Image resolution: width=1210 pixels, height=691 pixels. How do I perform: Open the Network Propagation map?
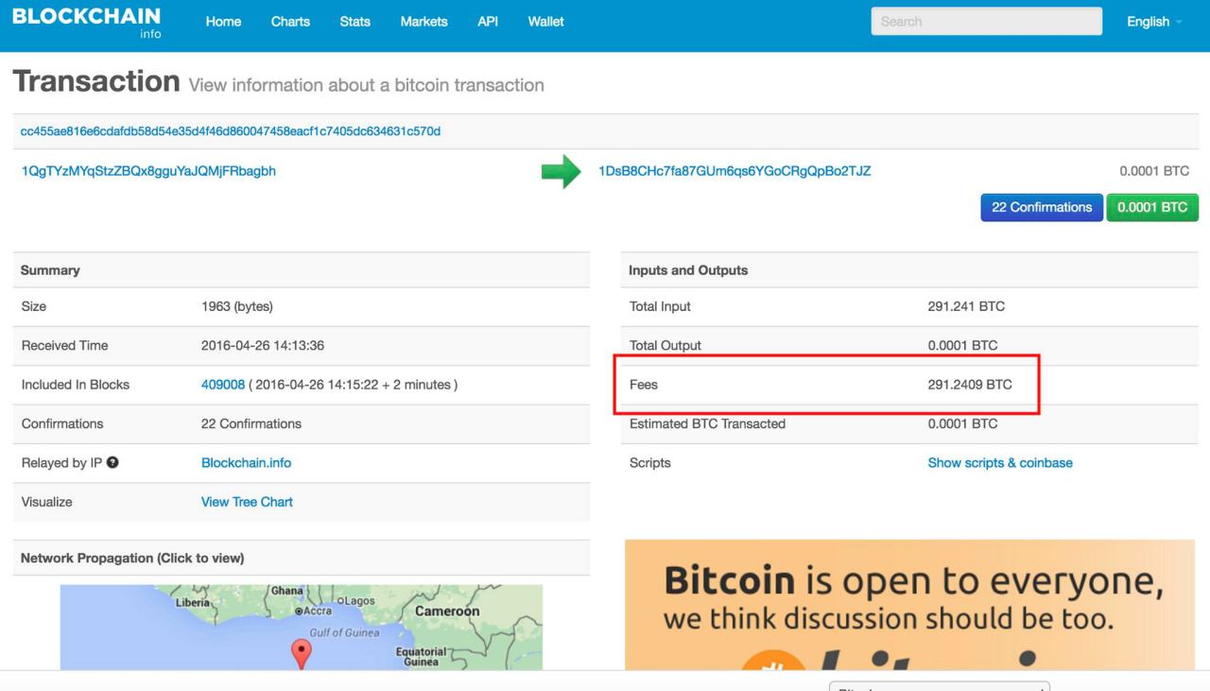[302, 627]
